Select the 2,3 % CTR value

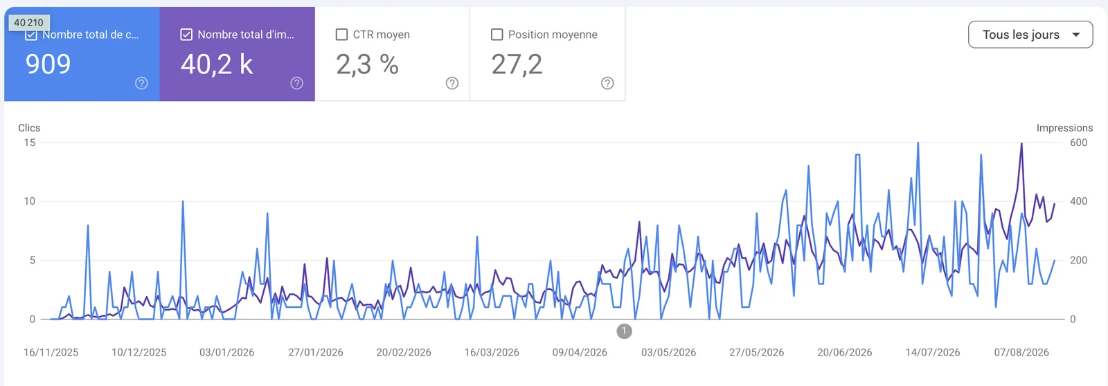point(367,64)
